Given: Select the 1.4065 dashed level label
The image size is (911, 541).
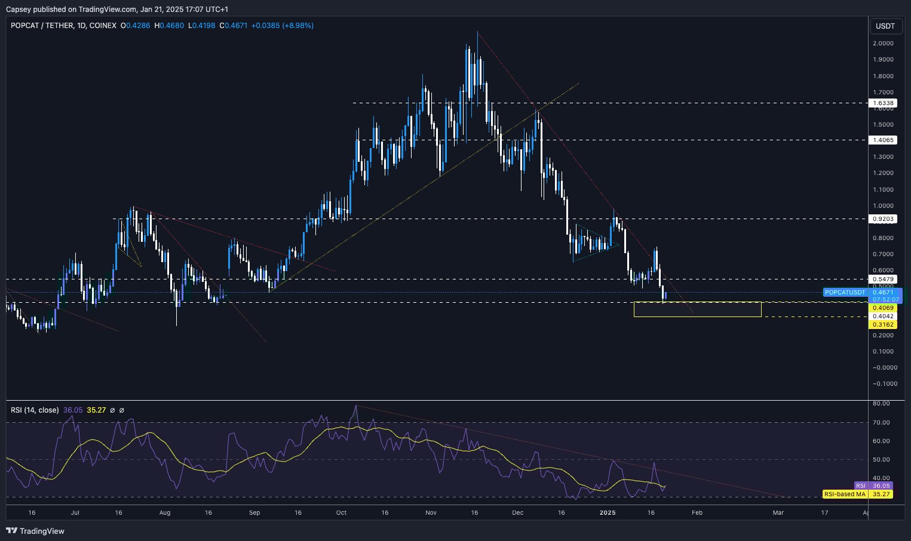Looking at the screenshot, I should [884, 140].
